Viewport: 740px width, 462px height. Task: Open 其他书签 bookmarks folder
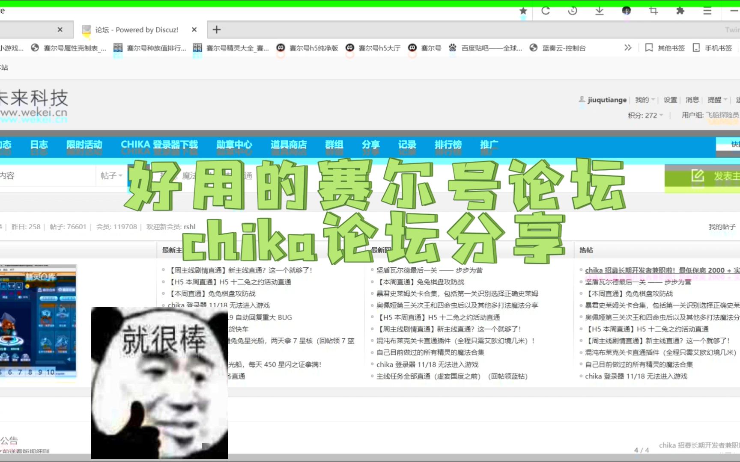coord(665,48)
